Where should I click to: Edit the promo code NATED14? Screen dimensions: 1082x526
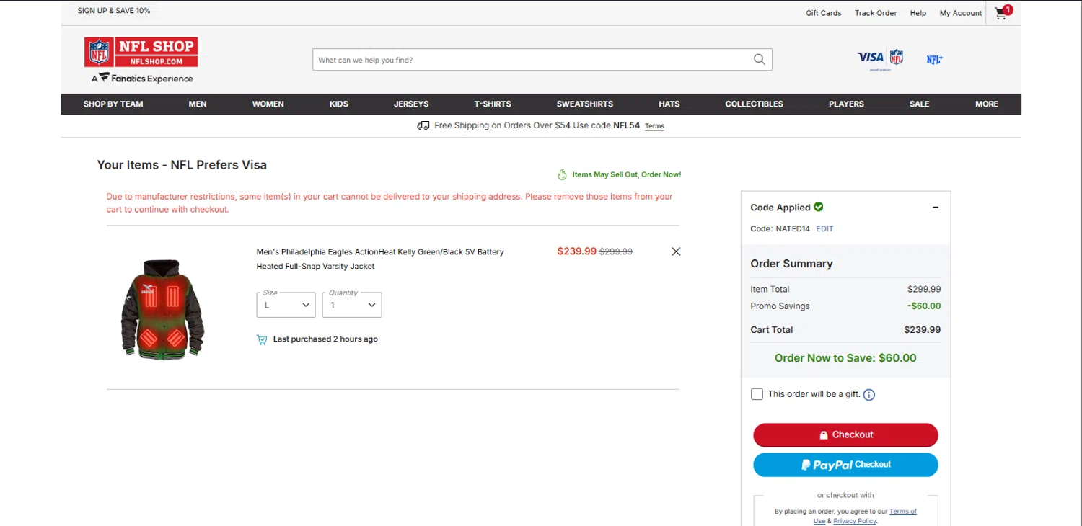point(824,228)
